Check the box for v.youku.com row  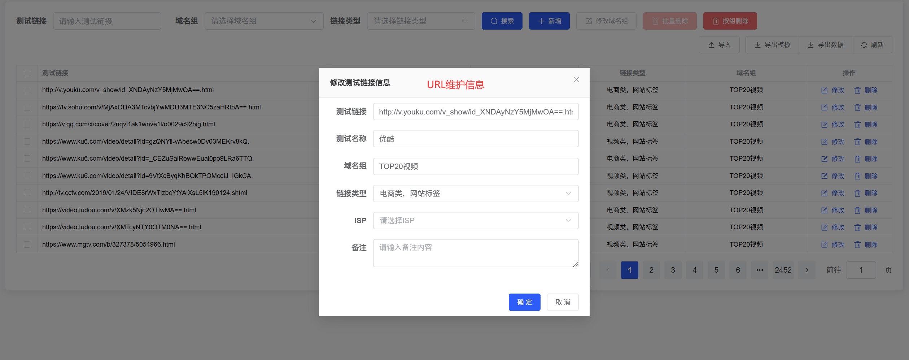click(27, 90)
